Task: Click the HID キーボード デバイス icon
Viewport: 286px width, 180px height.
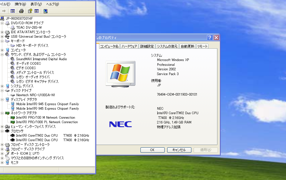Action: pos(13,46)
